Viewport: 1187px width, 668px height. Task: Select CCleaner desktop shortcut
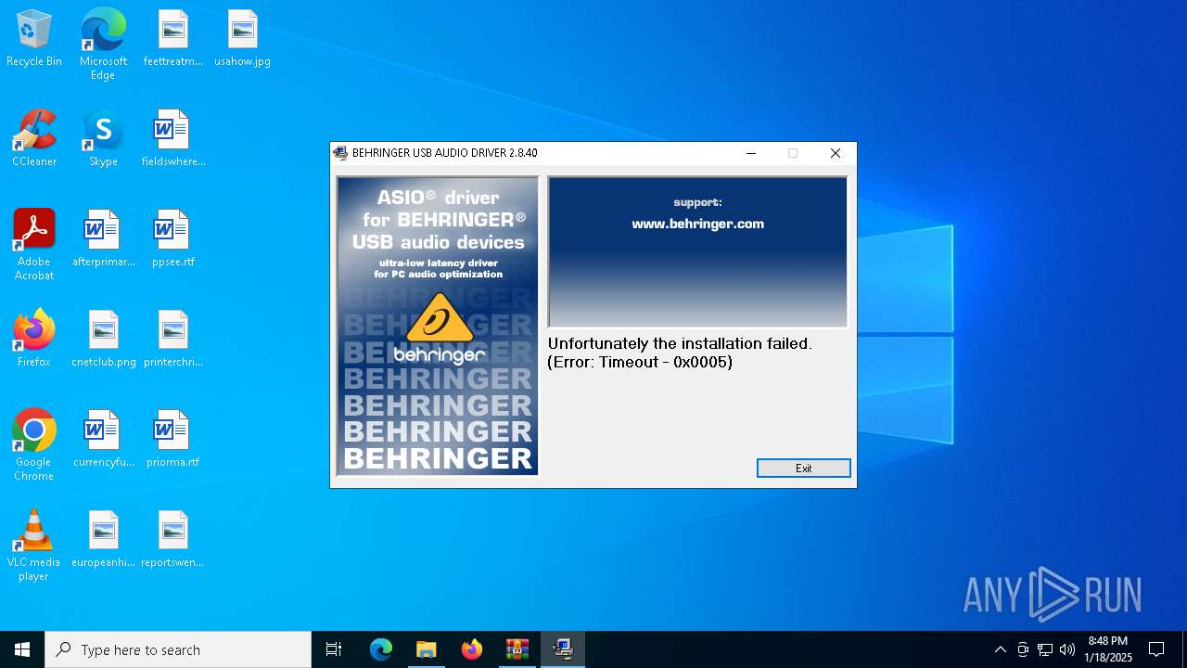(34, 139)
